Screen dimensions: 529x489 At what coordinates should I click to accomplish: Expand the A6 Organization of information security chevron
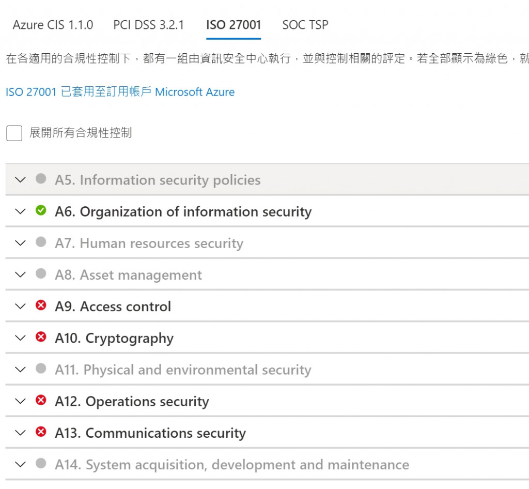click(x=20, y=211)
